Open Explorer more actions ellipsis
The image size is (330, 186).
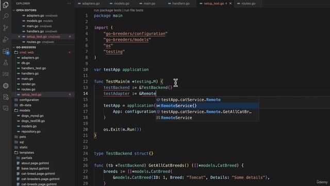point(69,4)
